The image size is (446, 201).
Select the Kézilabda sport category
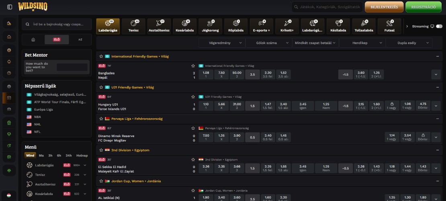pyautogui.click(x=338, y=26)
